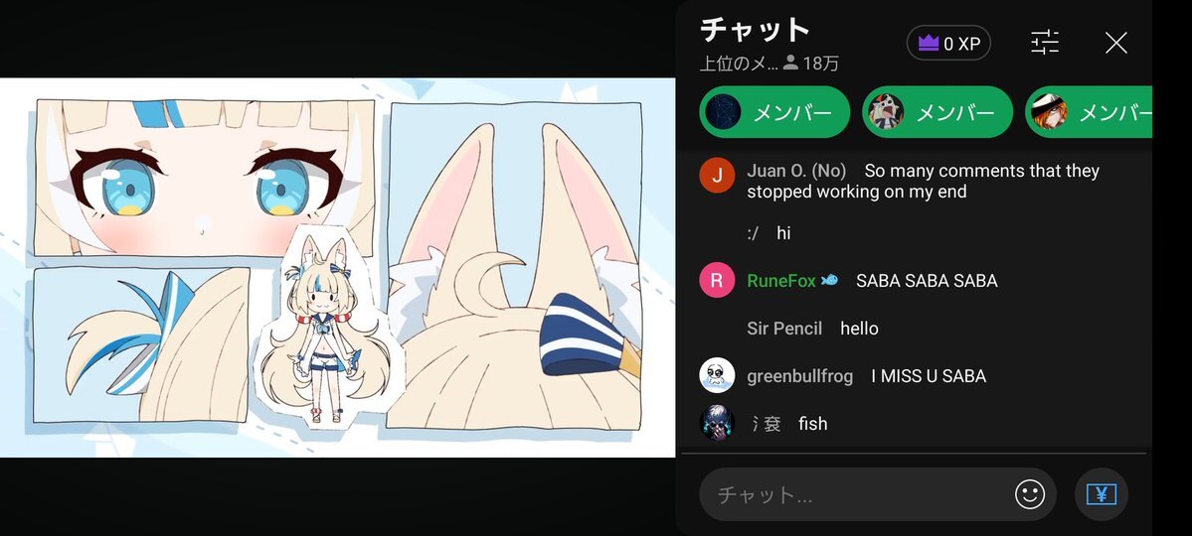Expand the 上位のメ... chat mode selector
The width and height of the screenshot is (1192, 536).
[739, 64]
